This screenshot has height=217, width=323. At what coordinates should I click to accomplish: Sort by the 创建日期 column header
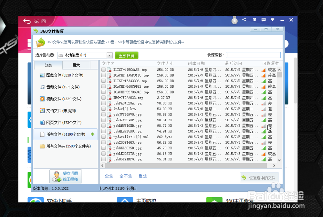pos(196,63)
